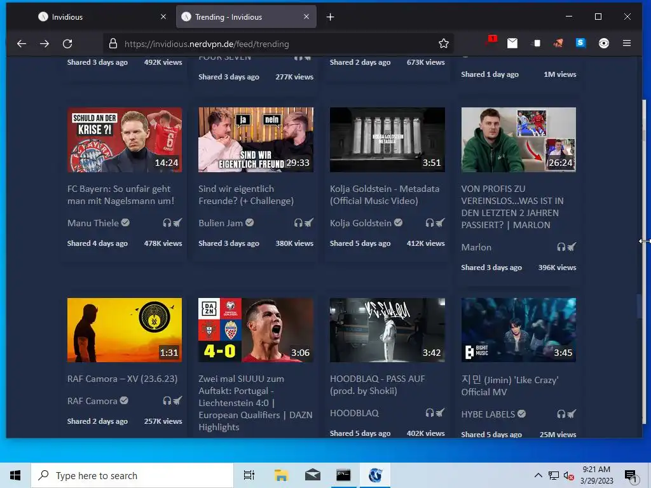Open Jimin 'Like Crazy' Official MV link
The width and height of the screenshot is (651, 488).
tap(510, 386)
